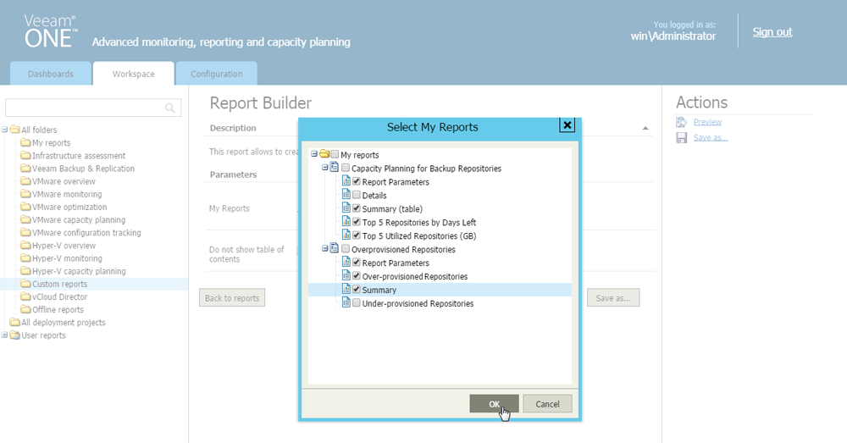Click the Overprovisioned Repositories report icon
The width and height of the screenshot is (847, 443).
coord(334,250)
